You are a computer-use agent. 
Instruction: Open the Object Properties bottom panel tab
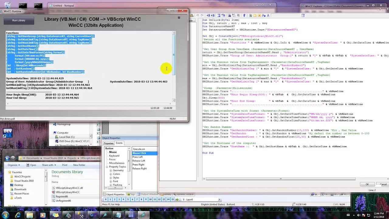114,194
